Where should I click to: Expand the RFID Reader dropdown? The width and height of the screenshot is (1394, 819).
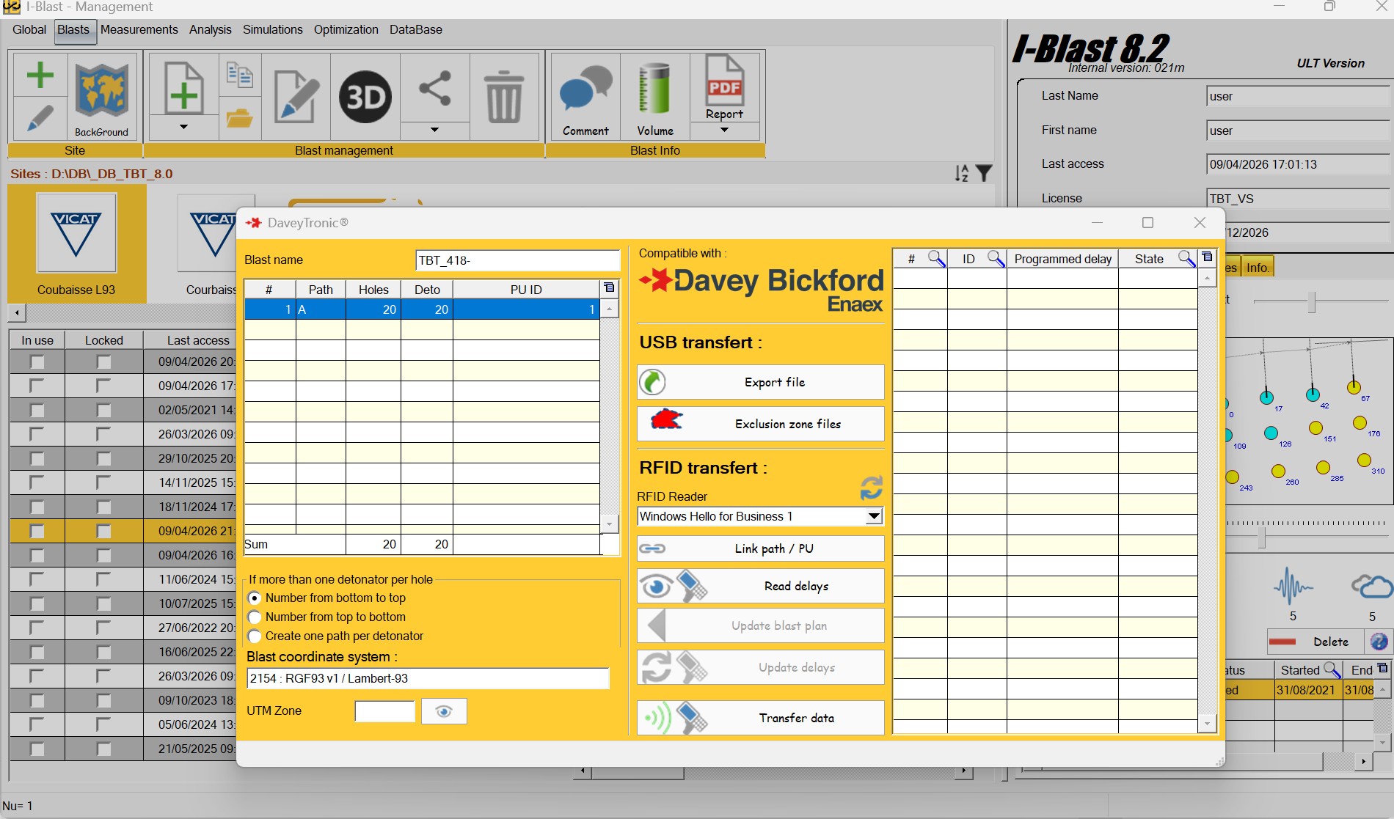873,517
